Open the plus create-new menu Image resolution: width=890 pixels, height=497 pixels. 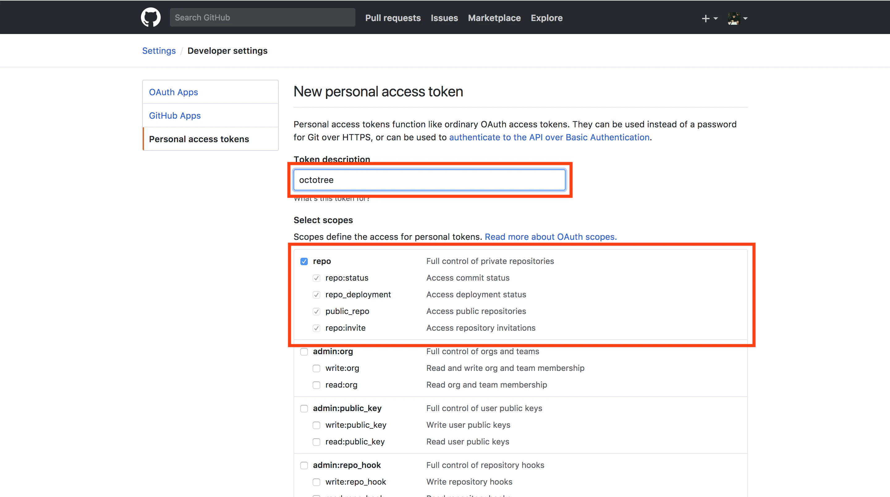coord(710,18)
